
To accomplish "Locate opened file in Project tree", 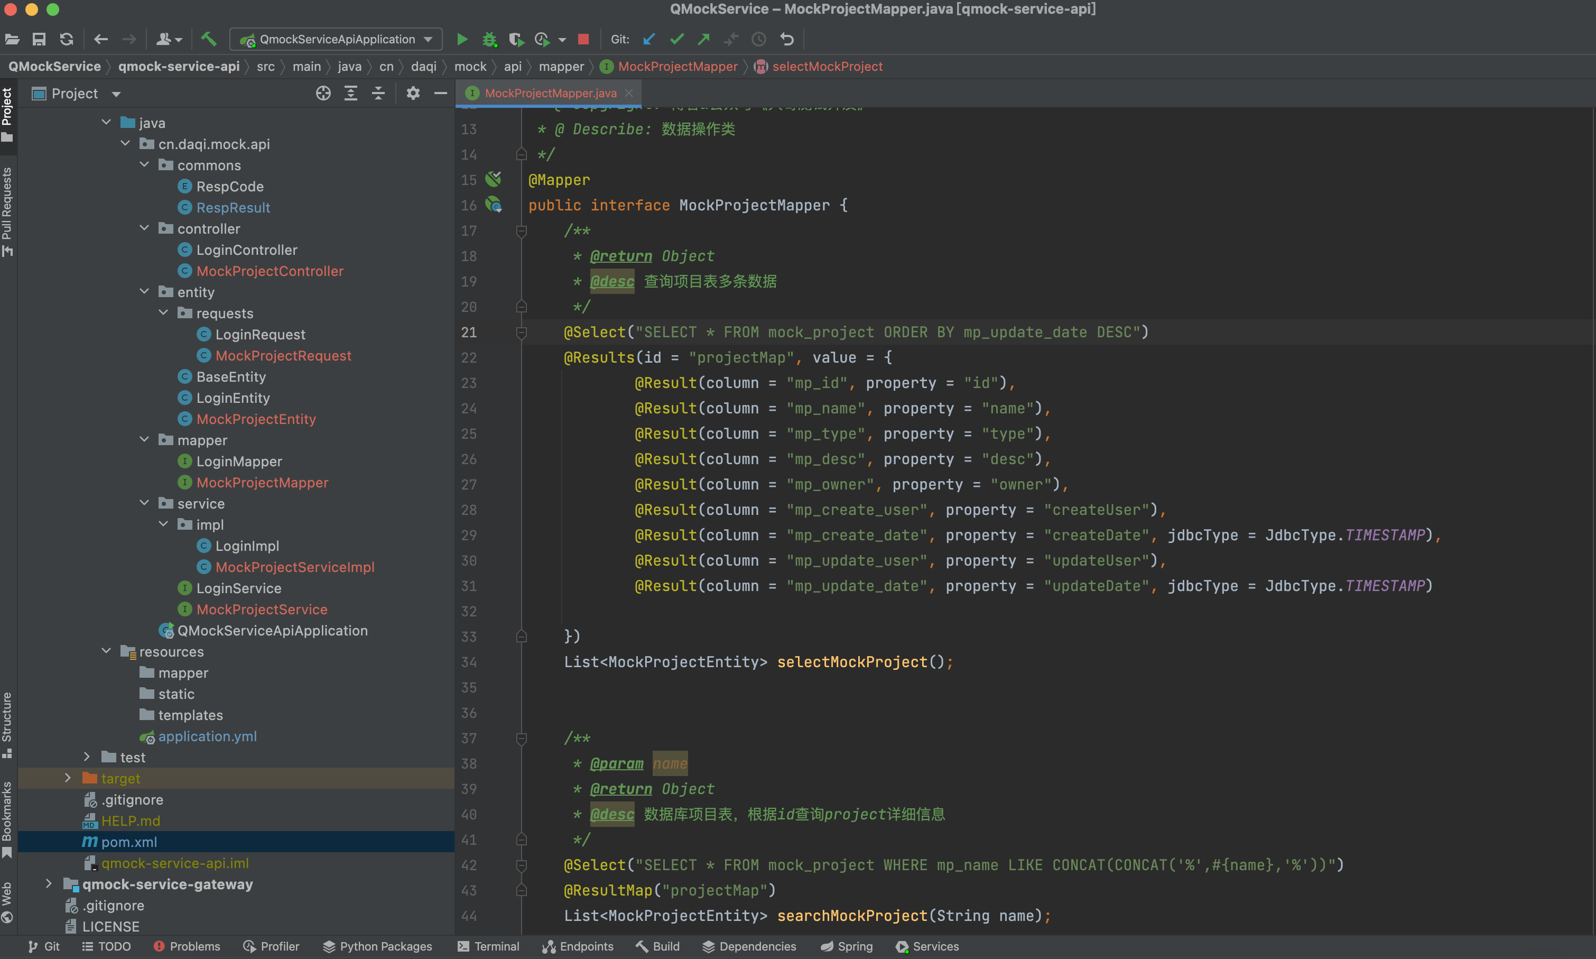I will tap(323, 94).
